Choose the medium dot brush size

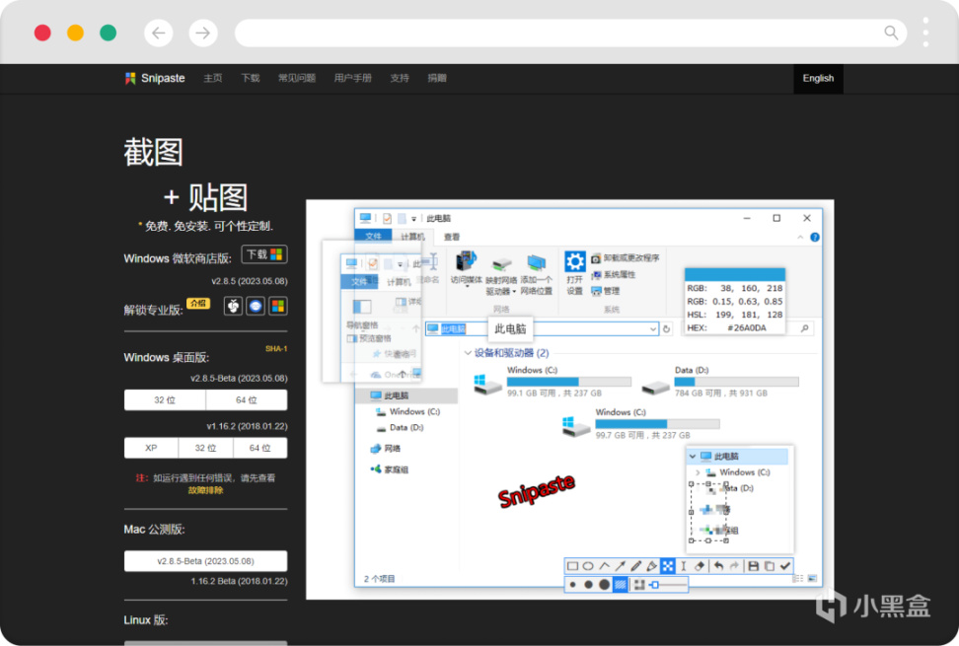pyautogui.click(x=588, y=585)
